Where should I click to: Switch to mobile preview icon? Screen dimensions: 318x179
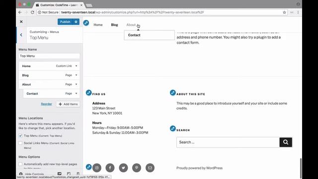tap(78, 174)
